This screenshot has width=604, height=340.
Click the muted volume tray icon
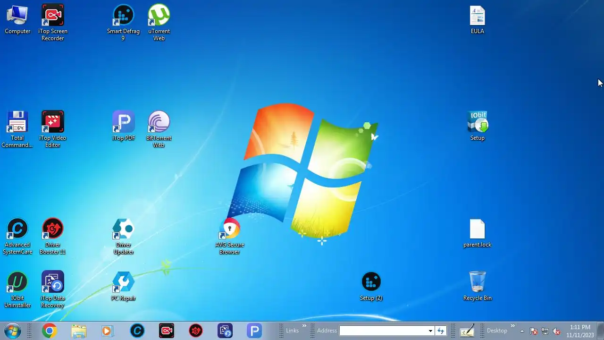tap(556, 331)
